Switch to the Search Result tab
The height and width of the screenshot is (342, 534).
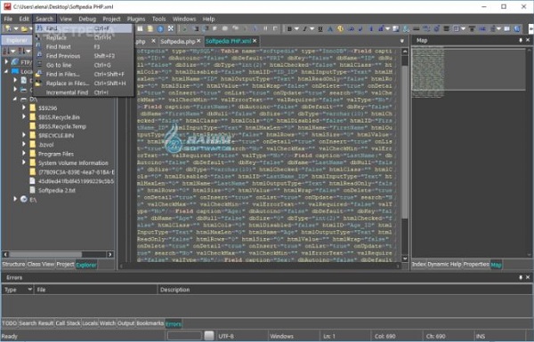(36, 323)
